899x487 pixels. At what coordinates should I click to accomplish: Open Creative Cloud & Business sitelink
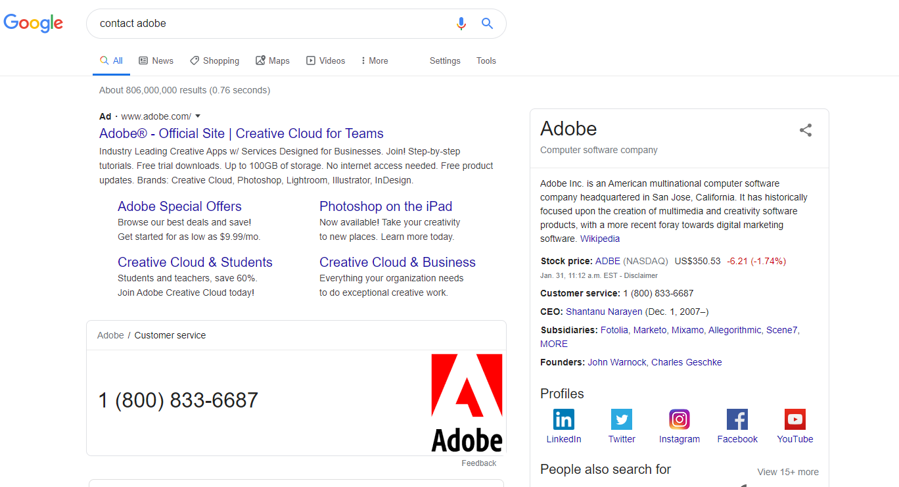398,262
